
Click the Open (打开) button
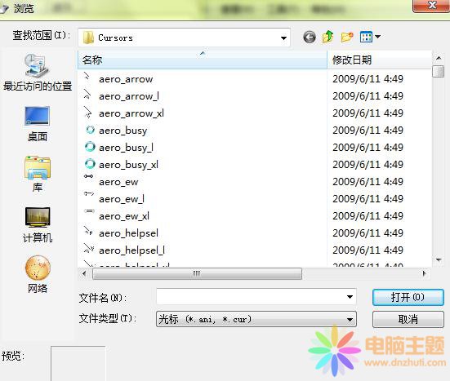pos(408,297)
